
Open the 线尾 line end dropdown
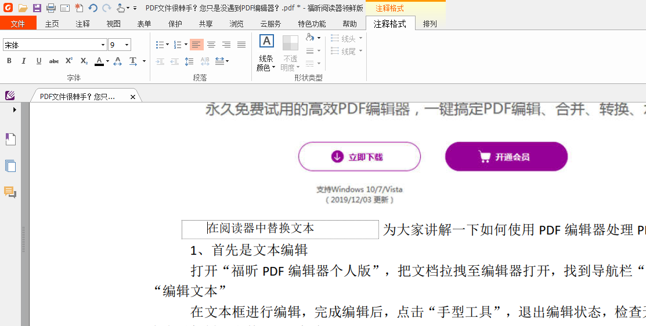tap(347, 52)
